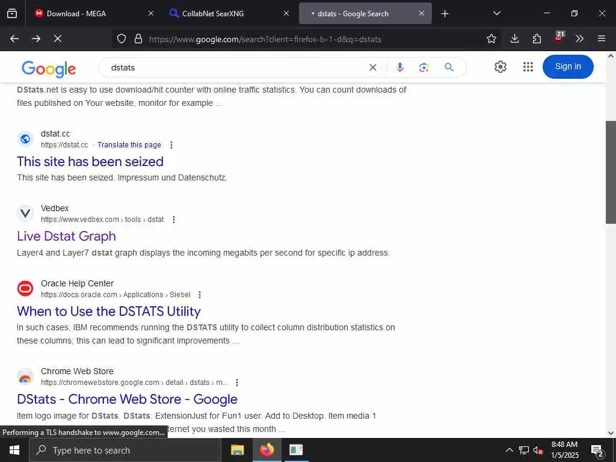
Task: Open options for Chrome Web Store result
Action: [x=237, y=383]
